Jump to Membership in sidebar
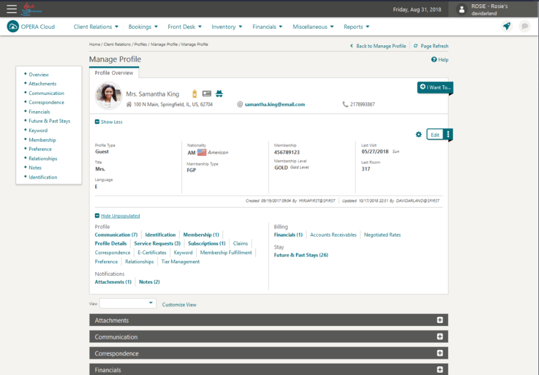This screenshot has height=375, width=539. click(42, 140)
